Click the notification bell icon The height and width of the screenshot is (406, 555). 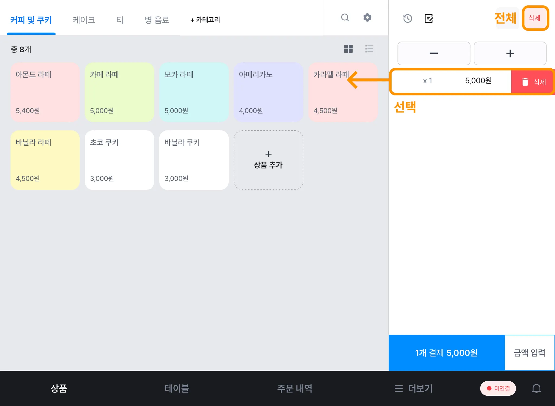click(x=536, y=388)
